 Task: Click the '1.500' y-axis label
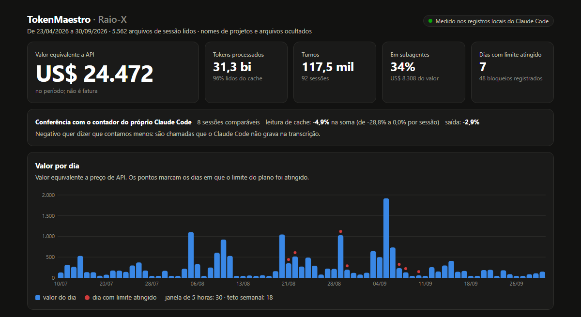coord(48,216)
